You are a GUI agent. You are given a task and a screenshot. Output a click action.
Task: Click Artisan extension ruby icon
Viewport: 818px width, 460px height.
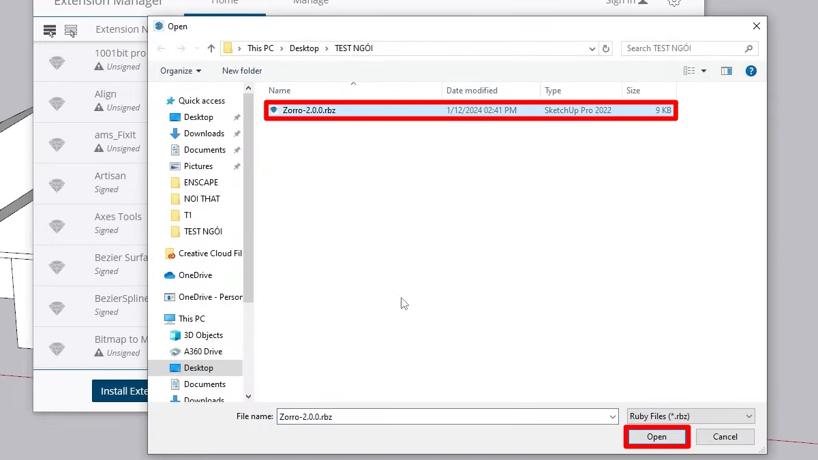pyautogui.click(x=57, y=185)
